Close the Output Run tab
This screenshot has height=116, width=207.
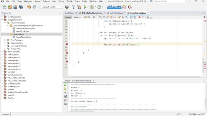coord(94,81)
